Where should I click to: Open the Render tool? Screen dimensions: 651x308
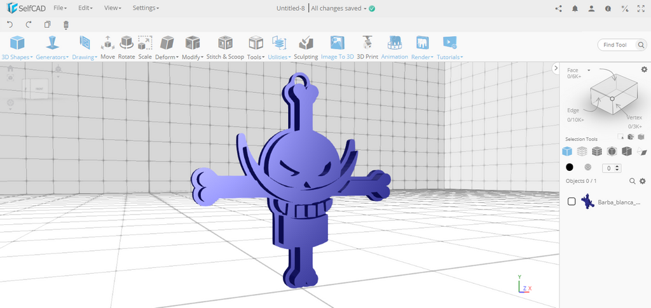point(422,48)
